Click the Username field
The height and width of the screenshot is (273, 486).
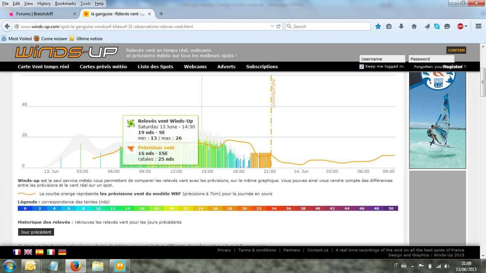pyautogui.click(x=382, y=59)
